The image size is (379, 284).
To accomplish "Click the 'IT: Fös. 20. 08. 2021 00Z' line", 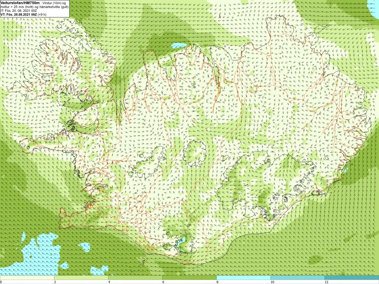I will click(x=19, y=11).
